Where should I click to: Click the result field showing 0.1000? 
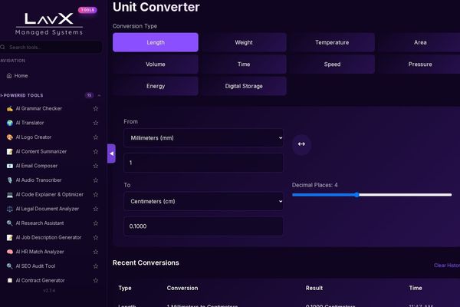[x=204, y=226]
